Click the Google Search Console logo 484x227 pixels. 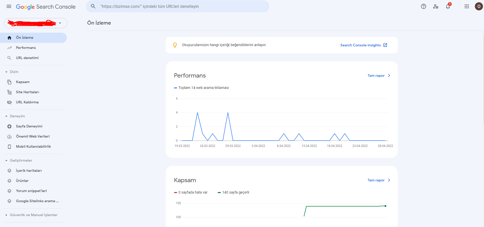(x=46, y=7)
